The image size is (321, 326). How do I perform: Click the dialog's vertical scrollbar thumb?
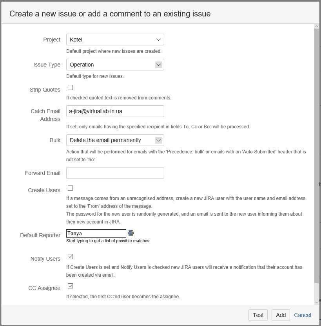coord(317,156)
